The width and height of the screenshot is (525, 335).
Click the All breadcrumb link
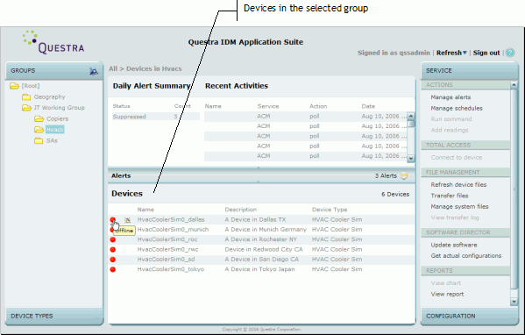click(x=113, y=68)
